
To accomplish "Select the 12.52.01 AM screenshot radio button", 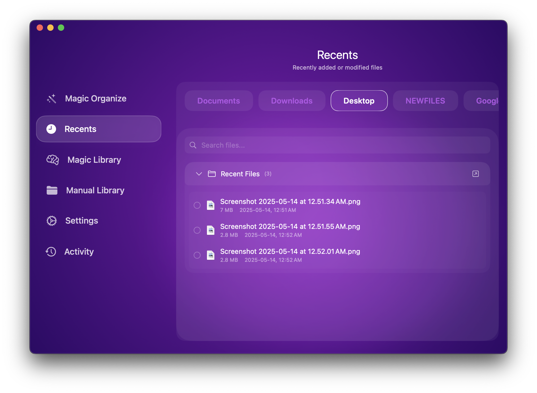I will click(197, 255).
